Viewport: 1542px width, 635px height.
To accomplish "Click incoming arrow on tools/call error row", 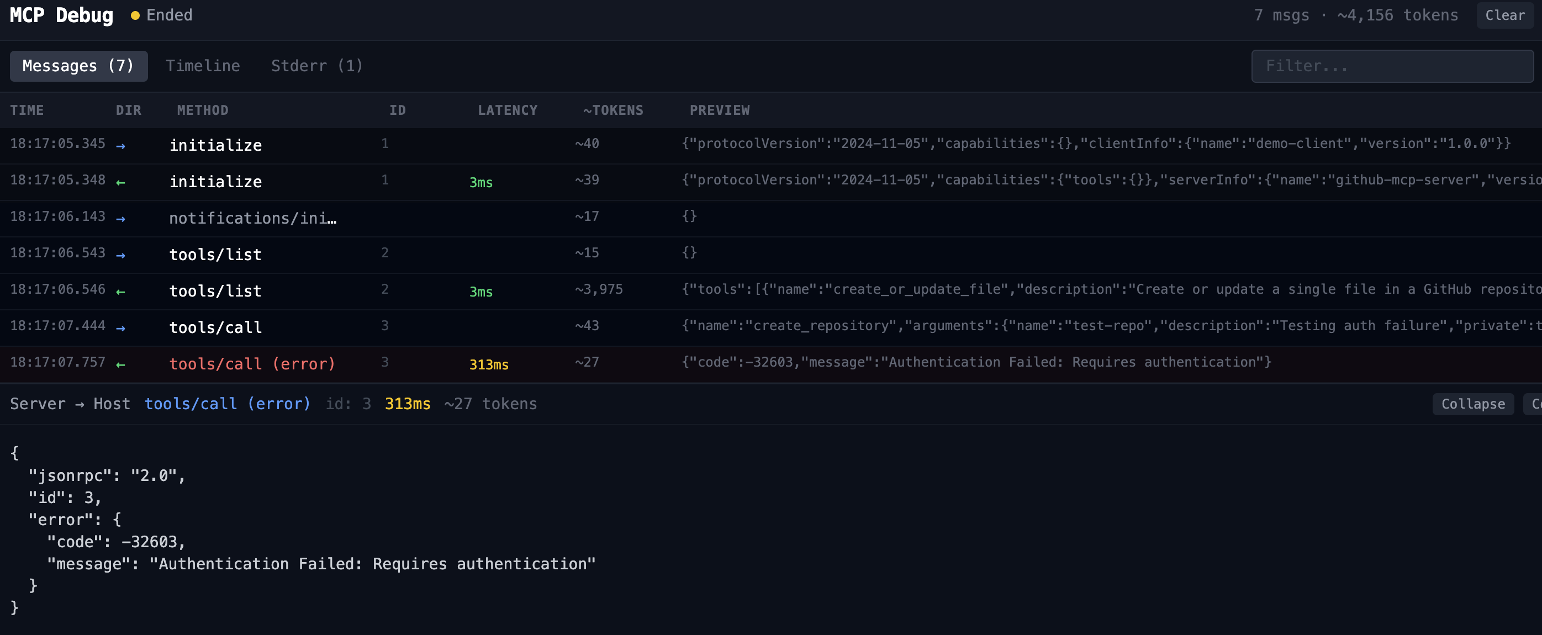I will (120, 364).
